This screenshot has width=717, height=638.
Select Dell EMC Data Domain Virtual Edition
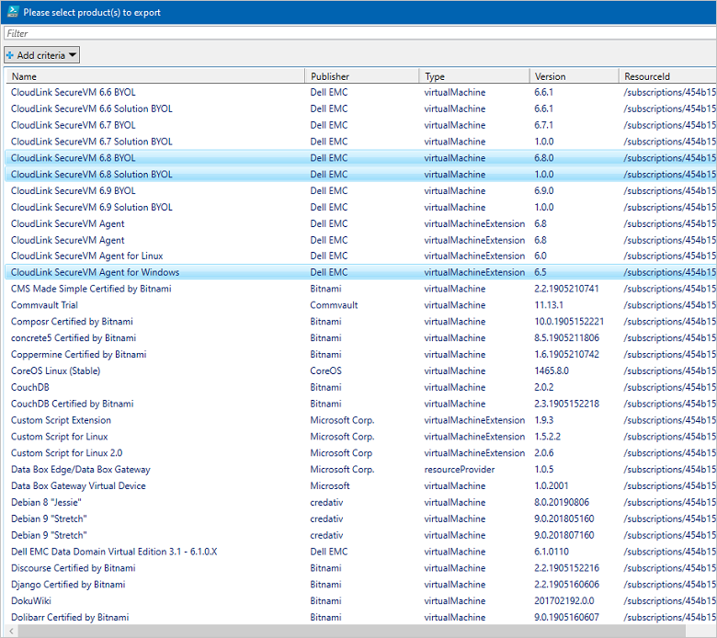click(360, 552)
